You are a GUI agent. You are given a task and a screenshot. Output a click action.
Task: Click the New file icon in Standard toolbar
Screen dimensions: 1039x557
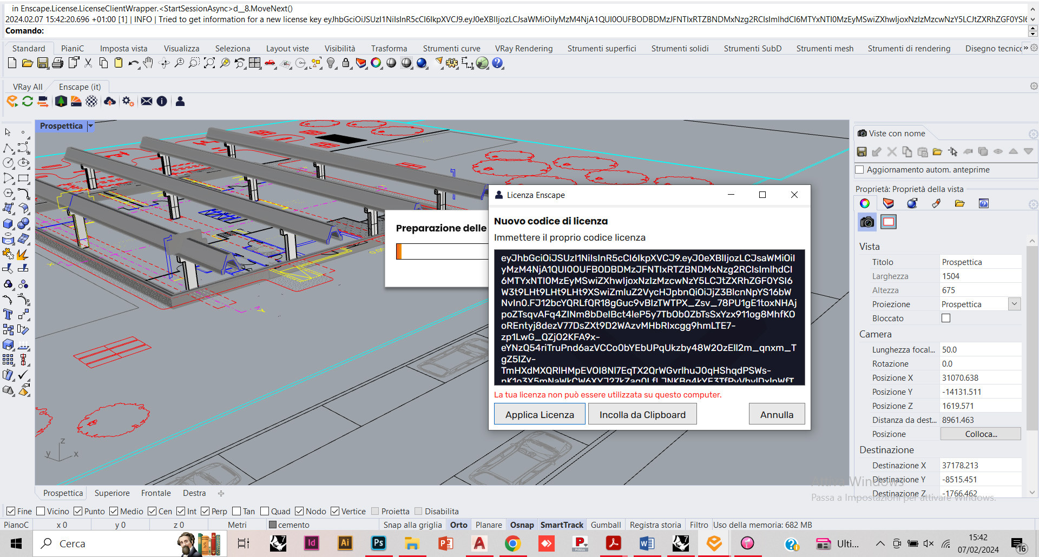[x=12, y=63]
